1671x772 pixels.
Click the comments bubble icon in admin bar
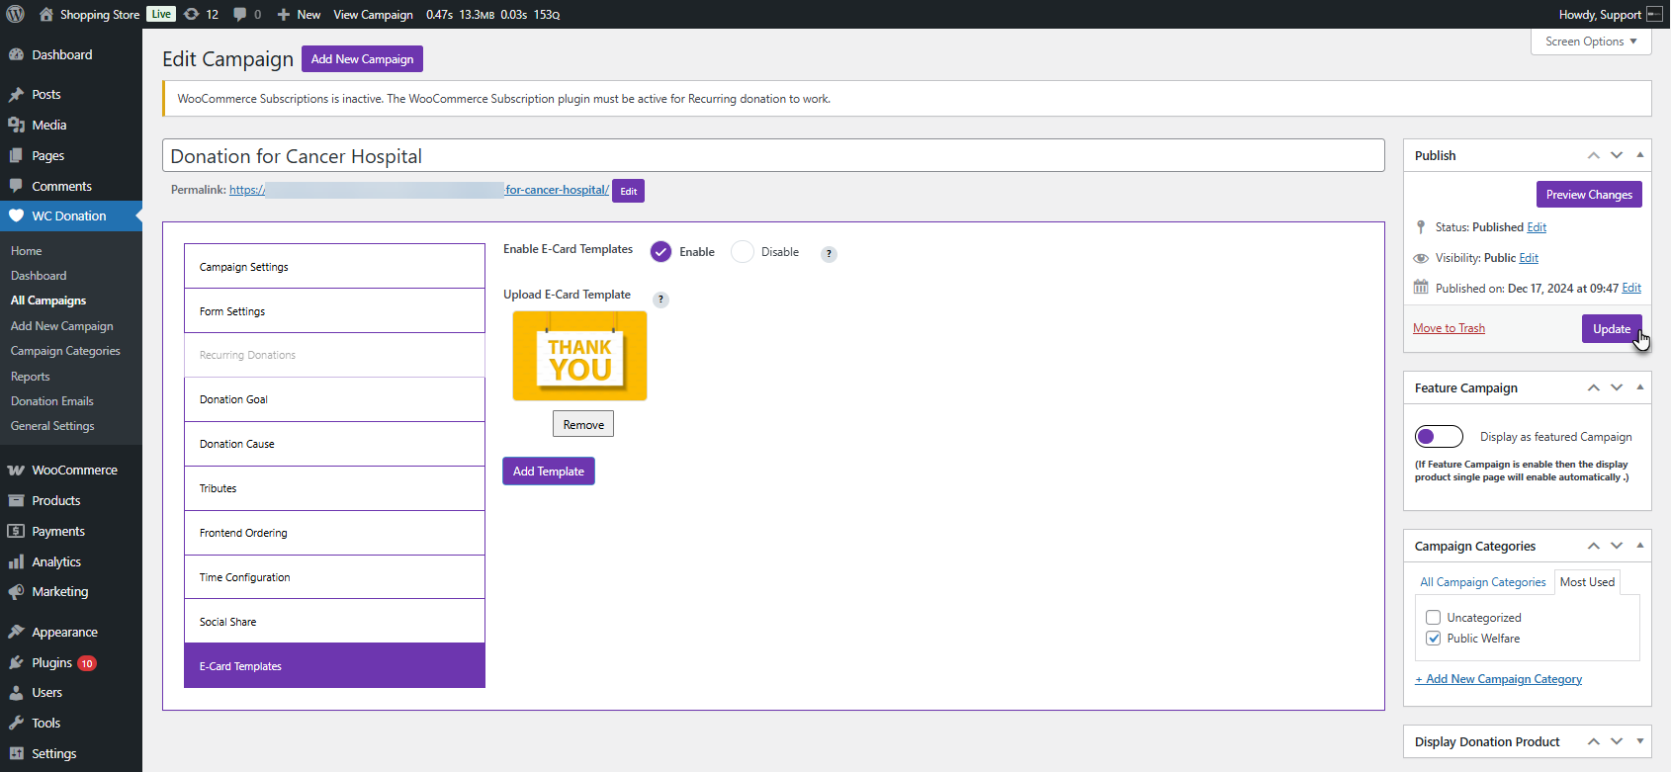[x=240, y=14]
